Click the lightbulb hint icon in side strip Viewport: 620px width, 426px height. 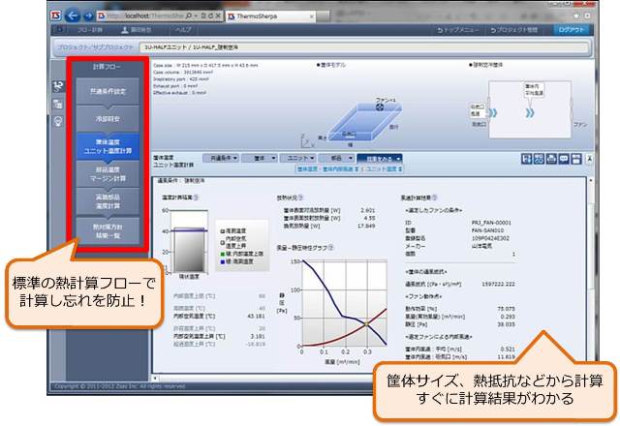click(x=58, y=121)
